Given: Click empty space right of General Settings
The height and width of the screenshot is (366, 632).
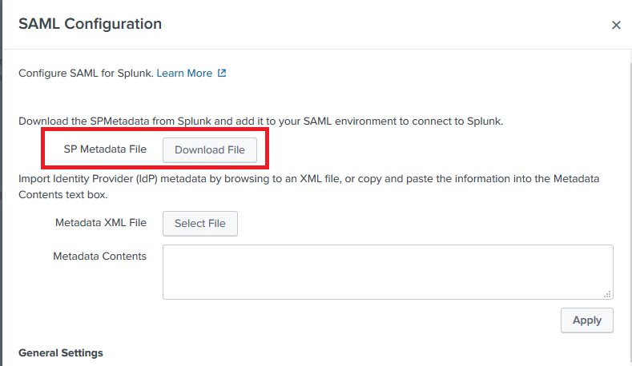Looking at the screenshot, I should (360, 352).
